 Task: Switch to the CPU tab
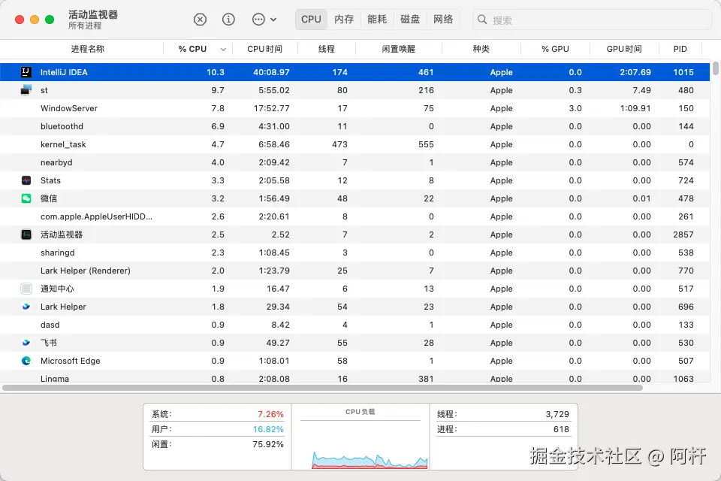(311, 20)
